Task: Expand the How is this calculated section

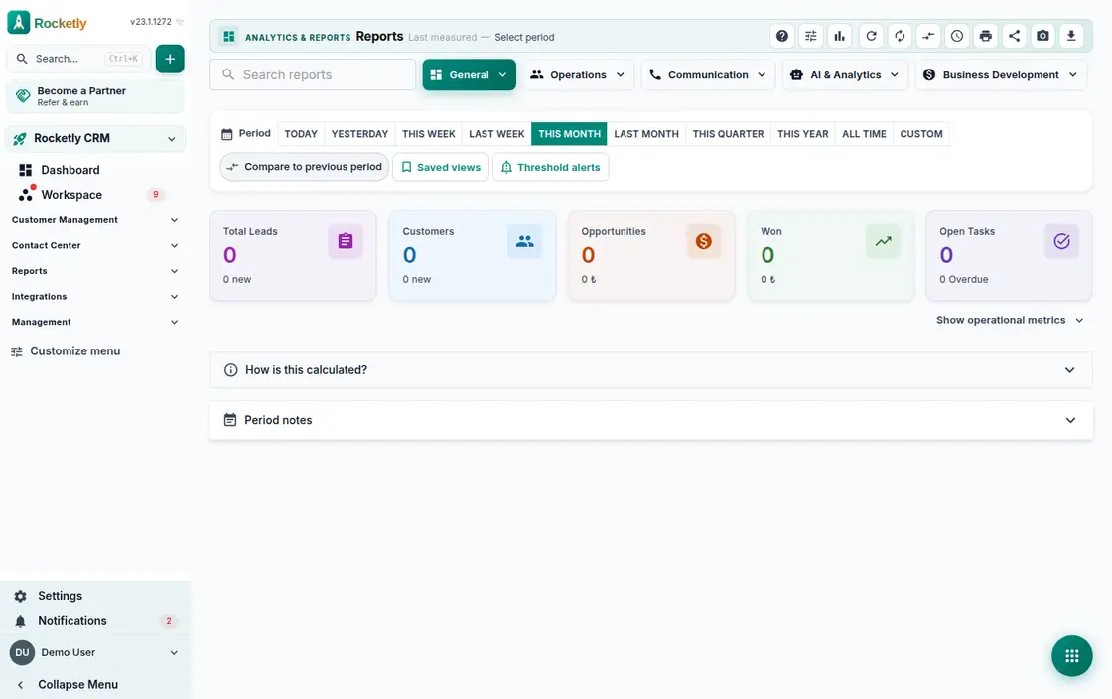Action: click(x=650, y=370)
